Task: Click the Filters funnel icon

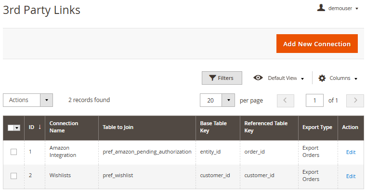Action: point(212,78)
